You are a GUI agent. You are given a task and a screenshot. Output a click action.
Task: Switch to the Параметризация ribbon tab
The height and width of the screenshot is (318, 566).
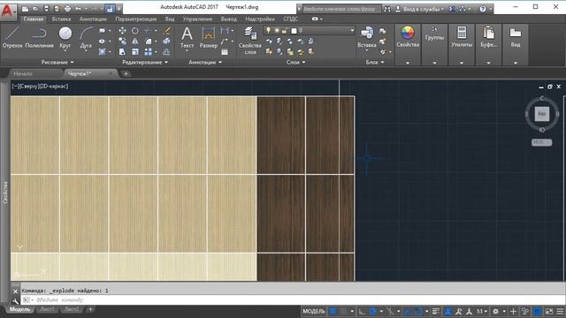point(135,19)
